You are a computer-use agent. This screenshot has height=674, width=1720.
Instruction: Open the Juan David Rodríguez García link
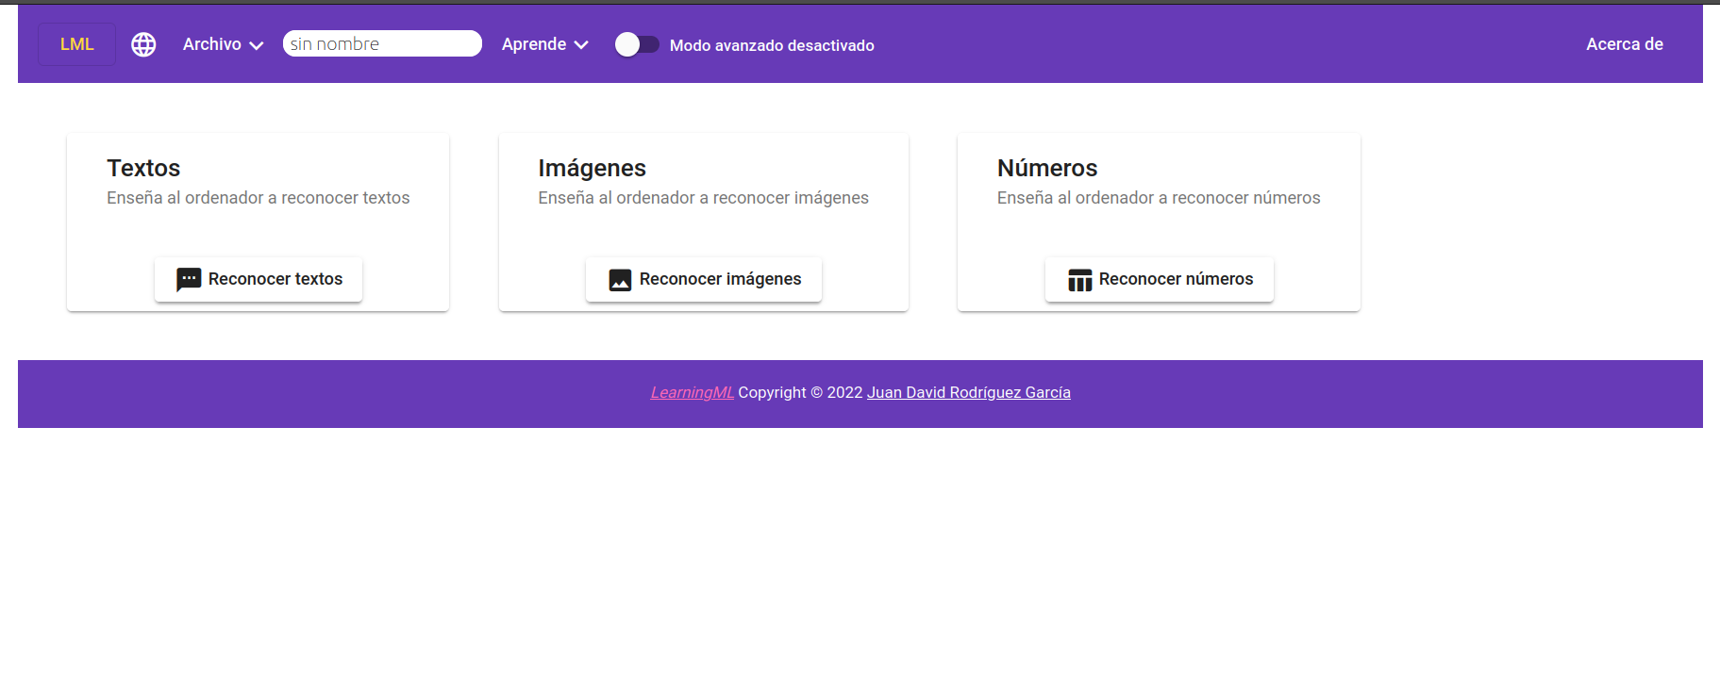(x=969, y=392)
